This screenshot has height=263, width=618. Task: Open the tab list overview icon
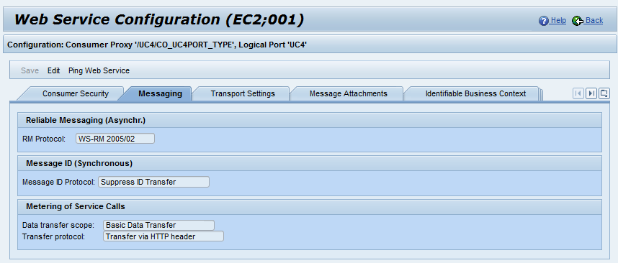click(604, 93)
